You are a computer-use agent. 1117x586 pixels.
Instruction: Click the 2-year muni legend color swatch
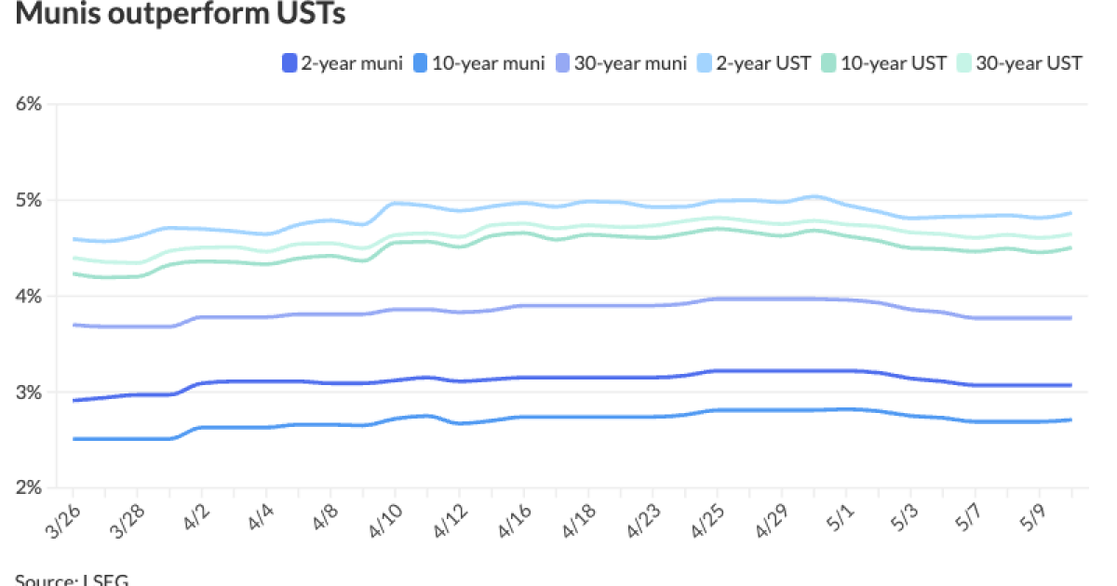(x=289, y=63)
